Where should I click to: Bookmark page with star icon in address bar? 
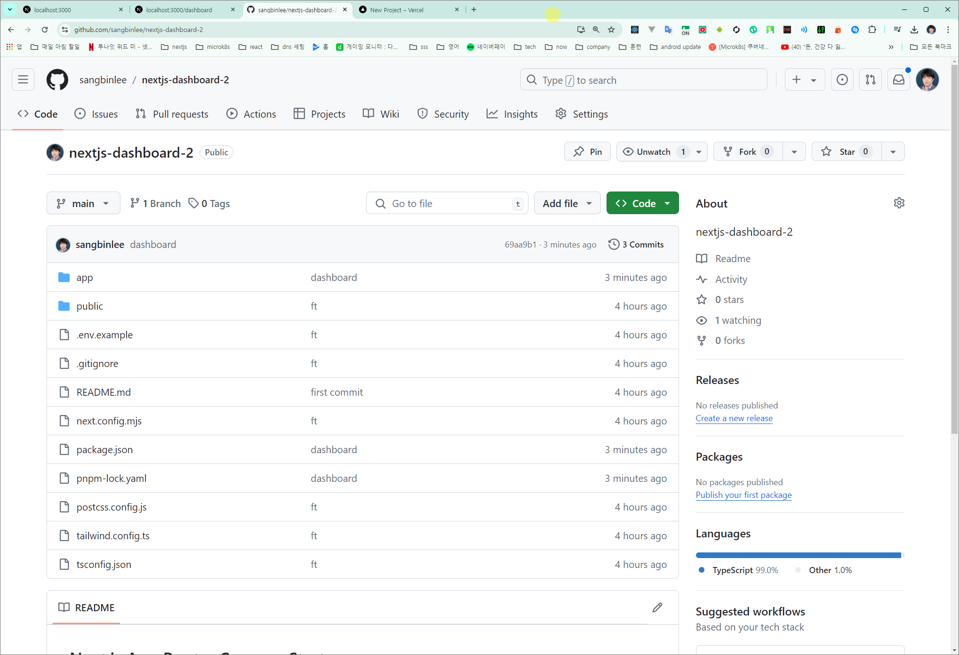611,30
